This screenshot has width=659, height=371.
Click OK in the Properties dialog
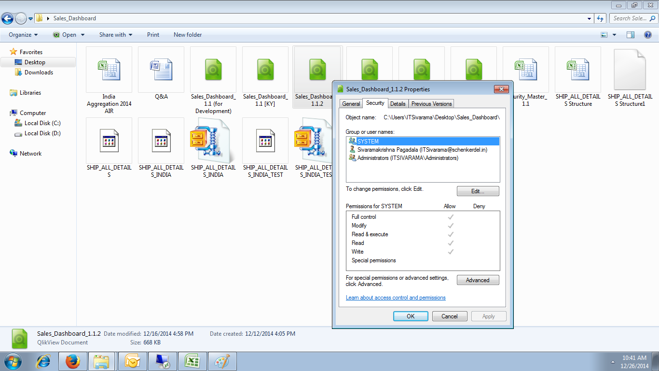[411, 316]
